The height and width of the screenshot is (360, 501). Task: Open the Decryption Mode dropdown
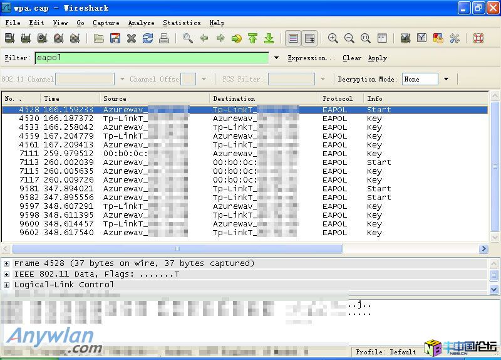click(446, 79)
